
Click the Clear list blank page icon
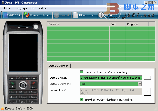click(76, 15)
